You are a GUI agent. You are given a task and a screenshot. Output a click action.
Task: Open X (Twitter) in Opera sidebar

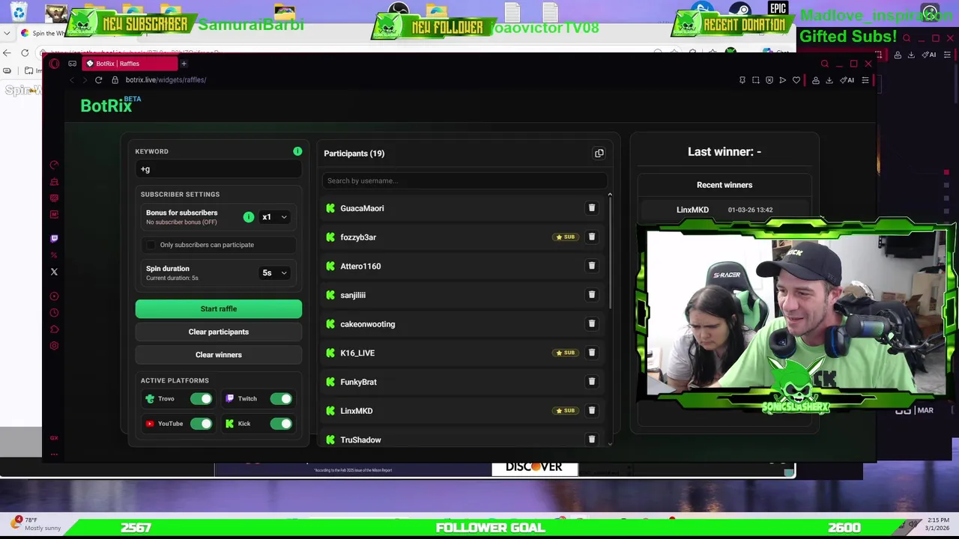(54, 272)
